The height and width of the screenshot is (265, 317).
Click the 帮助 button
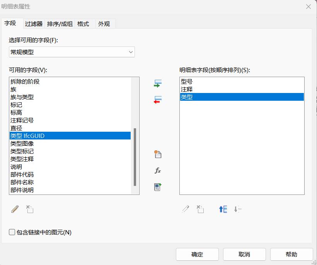point(291,255)
